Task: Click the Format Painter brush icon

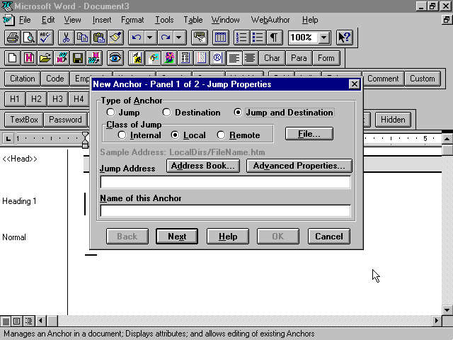Action: pos(115,38)
